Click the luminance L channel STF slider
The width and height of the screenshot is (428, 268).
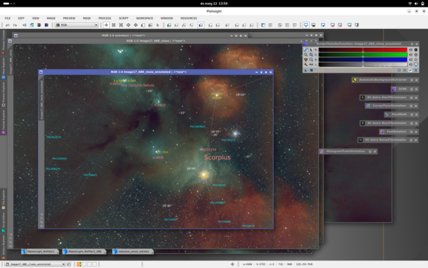363,65
